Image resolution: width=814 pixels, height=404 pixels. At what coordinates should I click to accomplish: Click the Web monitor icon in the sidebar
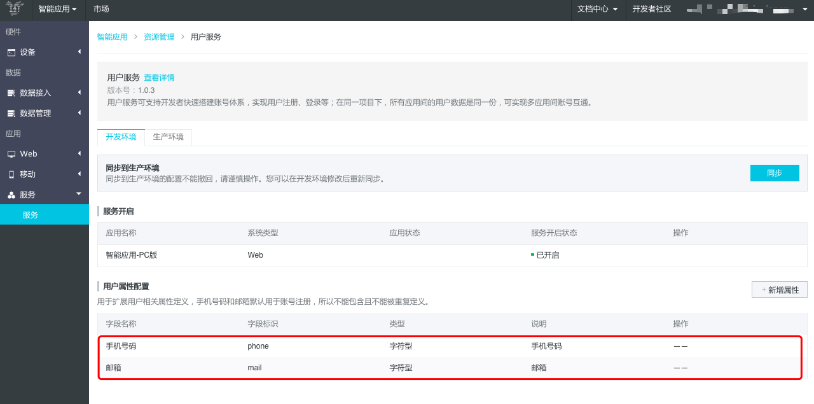11,154
